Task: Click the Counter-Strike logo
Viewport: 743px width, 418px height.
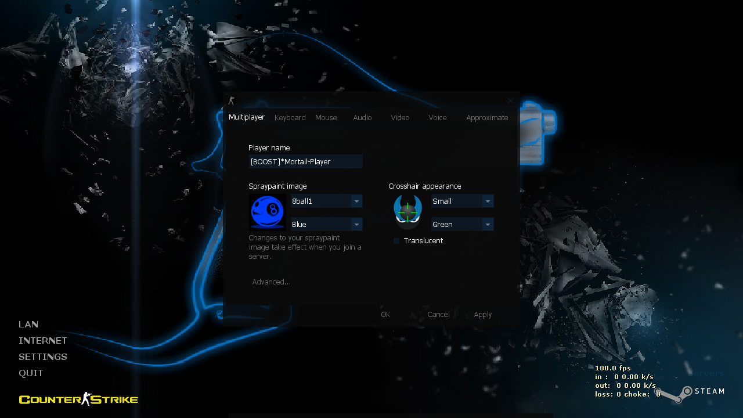Action: pyautogui.click(x=78, y=399)
